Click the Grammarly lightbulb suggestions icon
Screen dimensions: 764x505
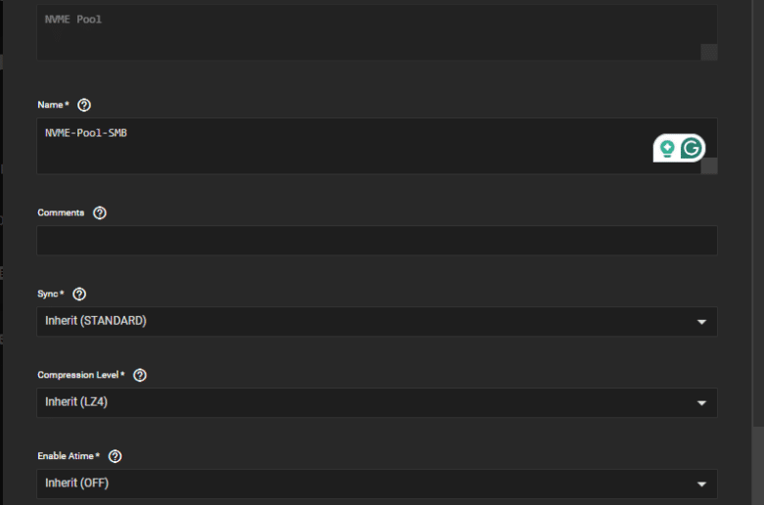(667, 148)
